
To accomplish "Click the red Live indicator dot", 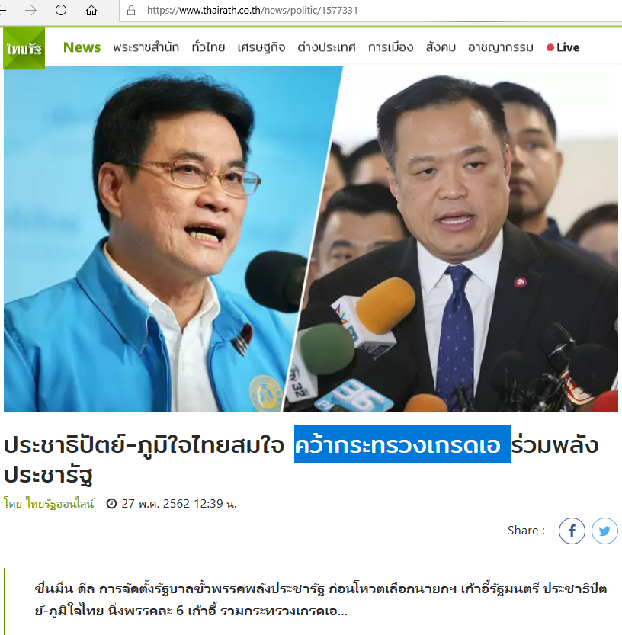I will [550, 47].
